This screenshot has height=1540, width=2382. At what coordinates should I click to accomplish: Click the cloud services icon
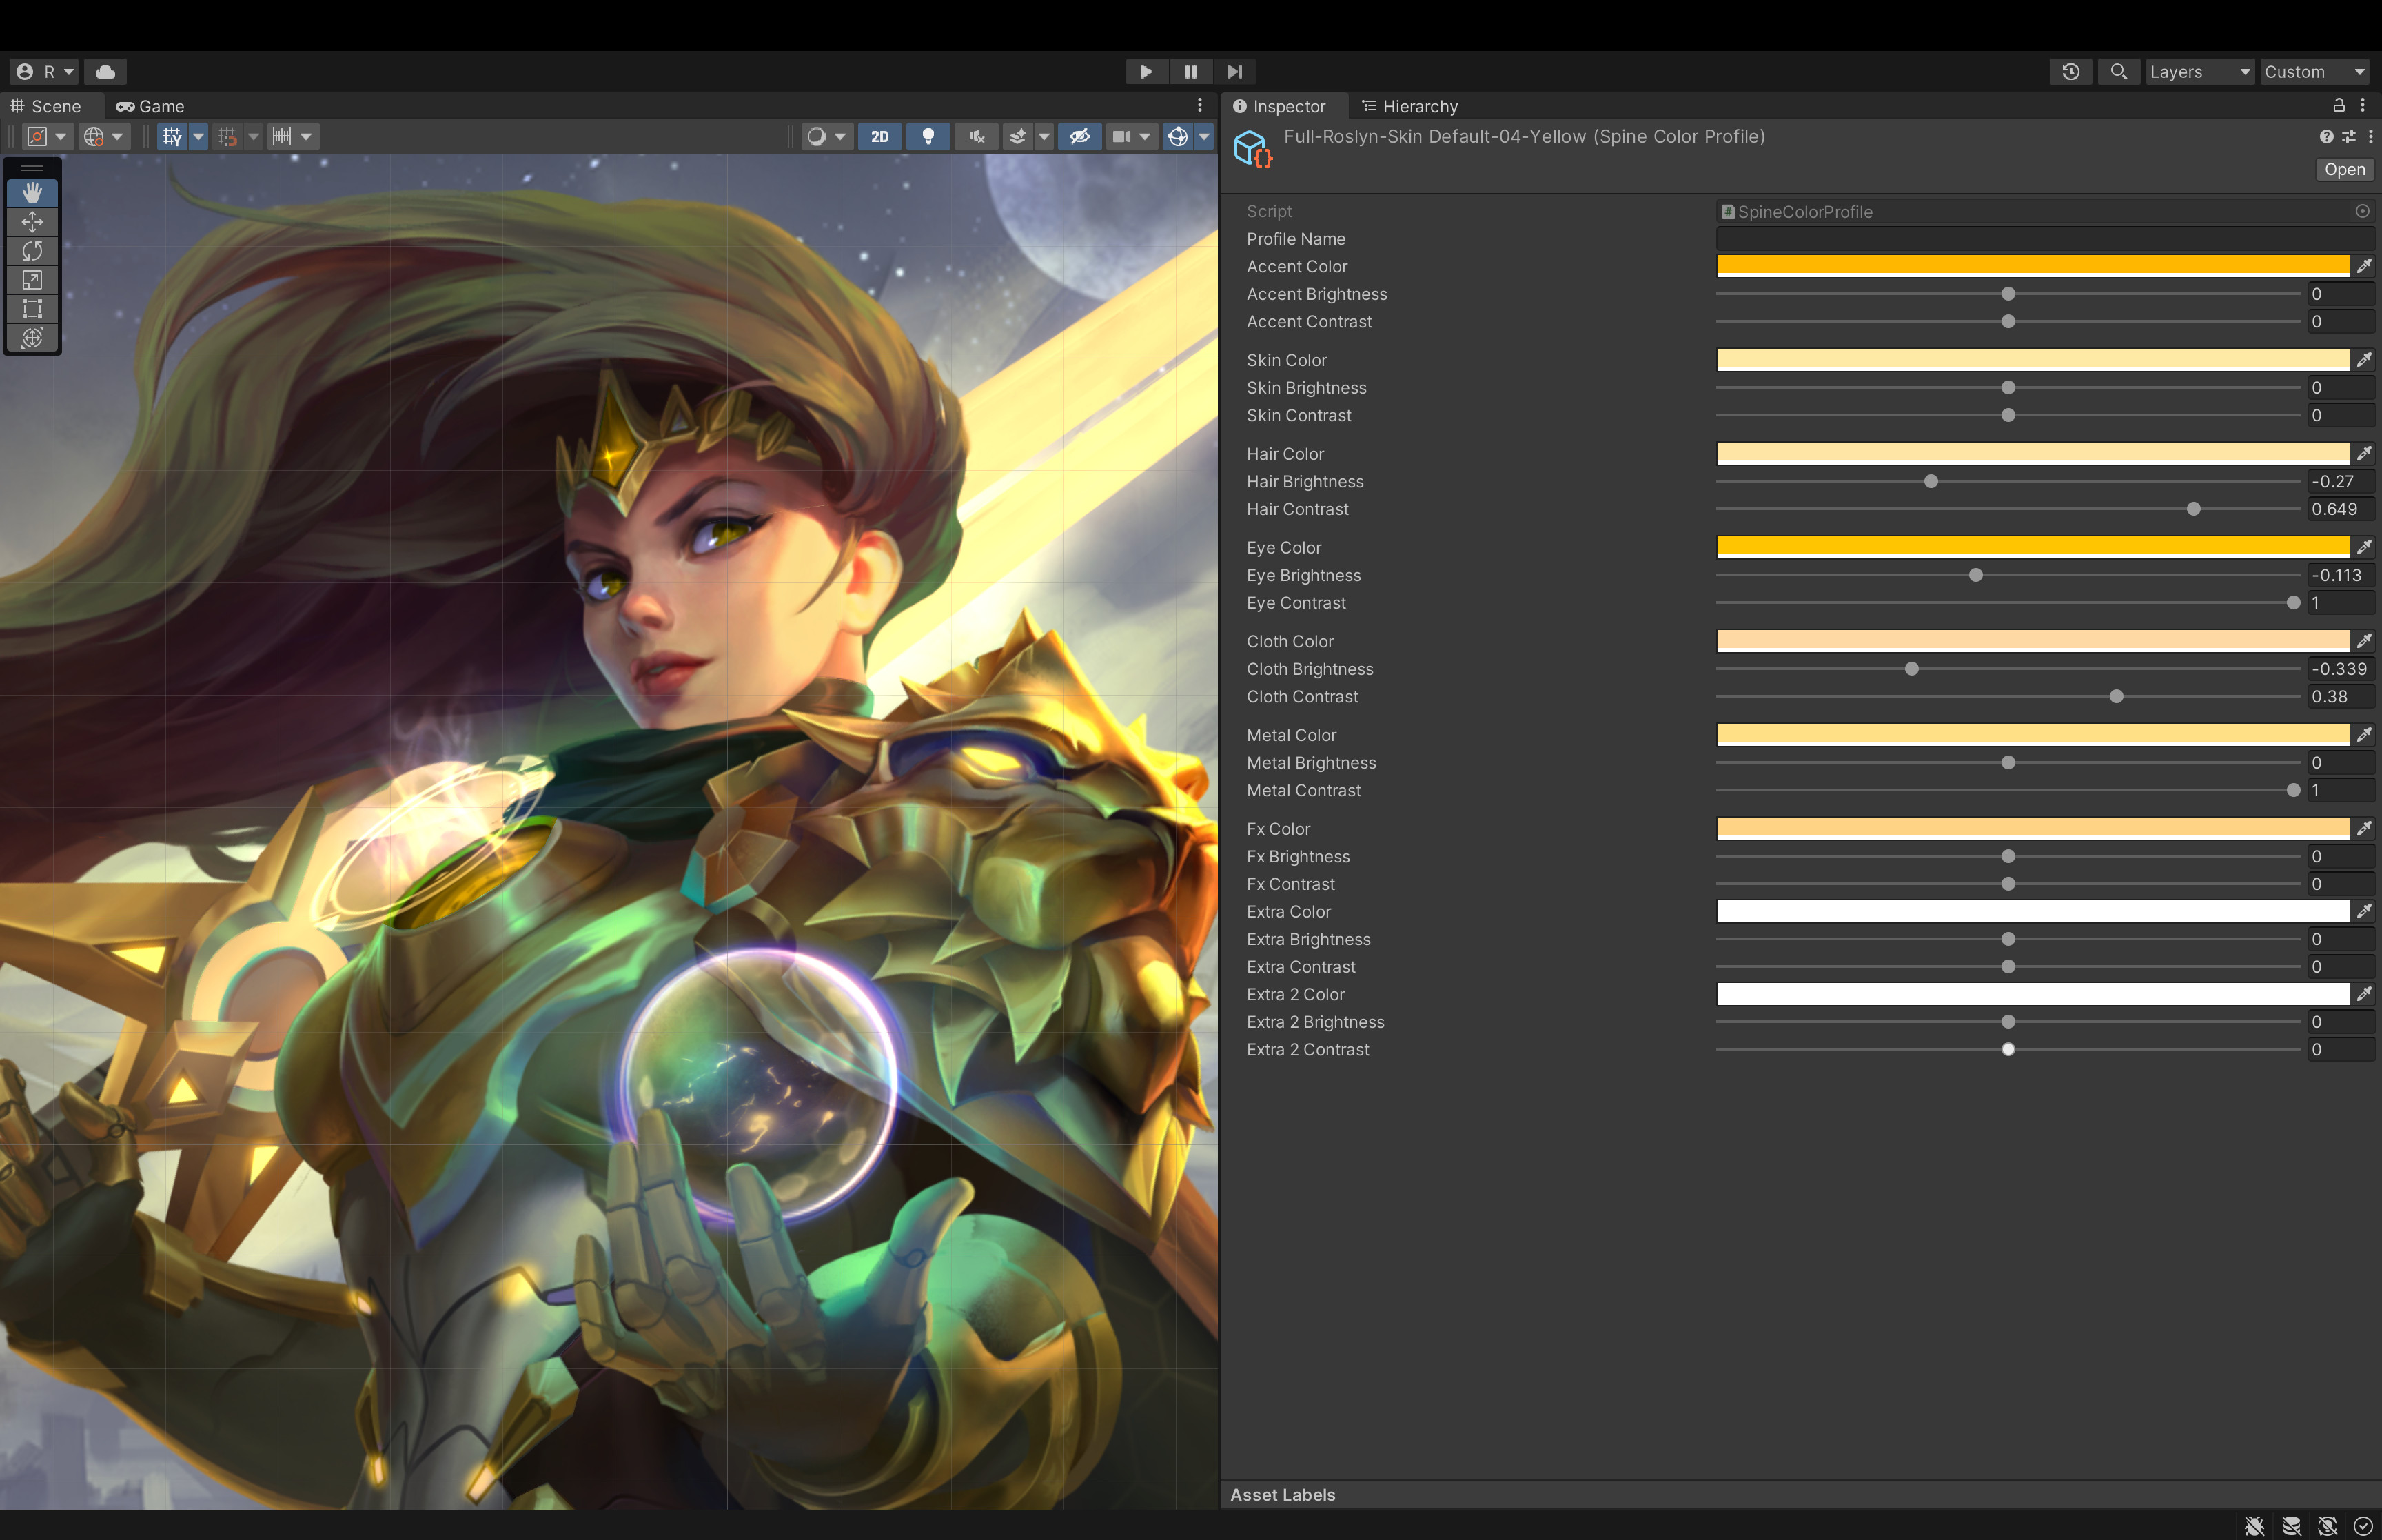[105, 72]
